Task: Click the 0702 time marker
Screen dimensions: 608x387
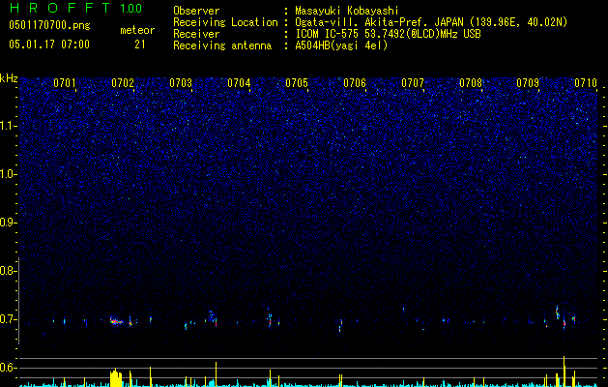Action: (123, 83)
